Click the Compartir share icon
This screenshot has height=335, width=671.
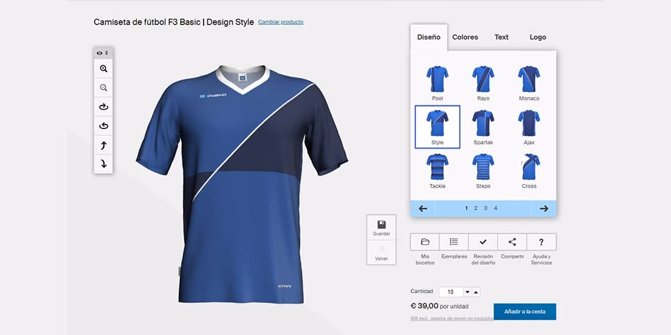coord(512,242)
